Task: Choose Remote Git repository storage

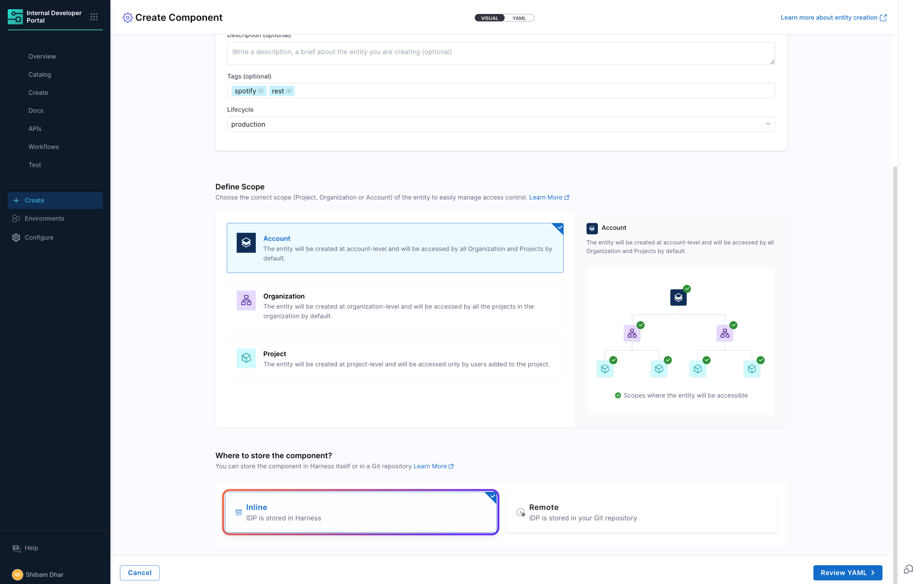Action: coord(641,512)
